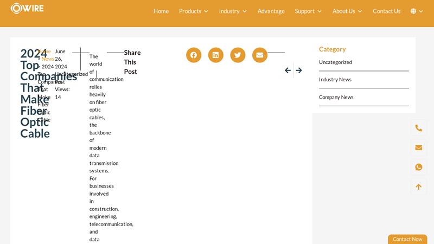
Task: Click the post date June 26, 2024
Action: pyautogui.click(x=61, y=59)
